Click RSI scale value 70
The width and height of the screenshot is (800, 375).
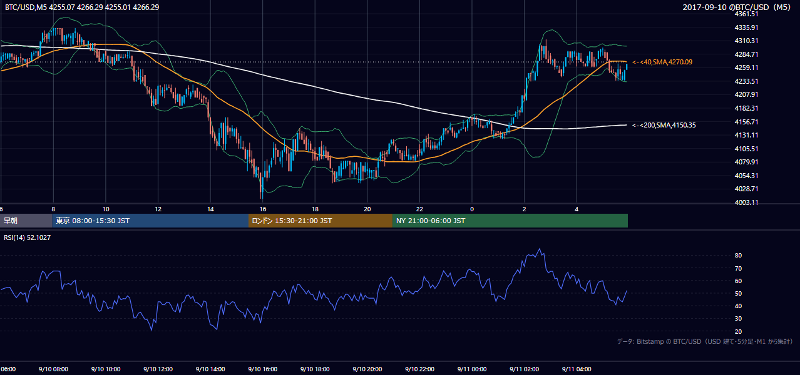[x=738, y=268]
